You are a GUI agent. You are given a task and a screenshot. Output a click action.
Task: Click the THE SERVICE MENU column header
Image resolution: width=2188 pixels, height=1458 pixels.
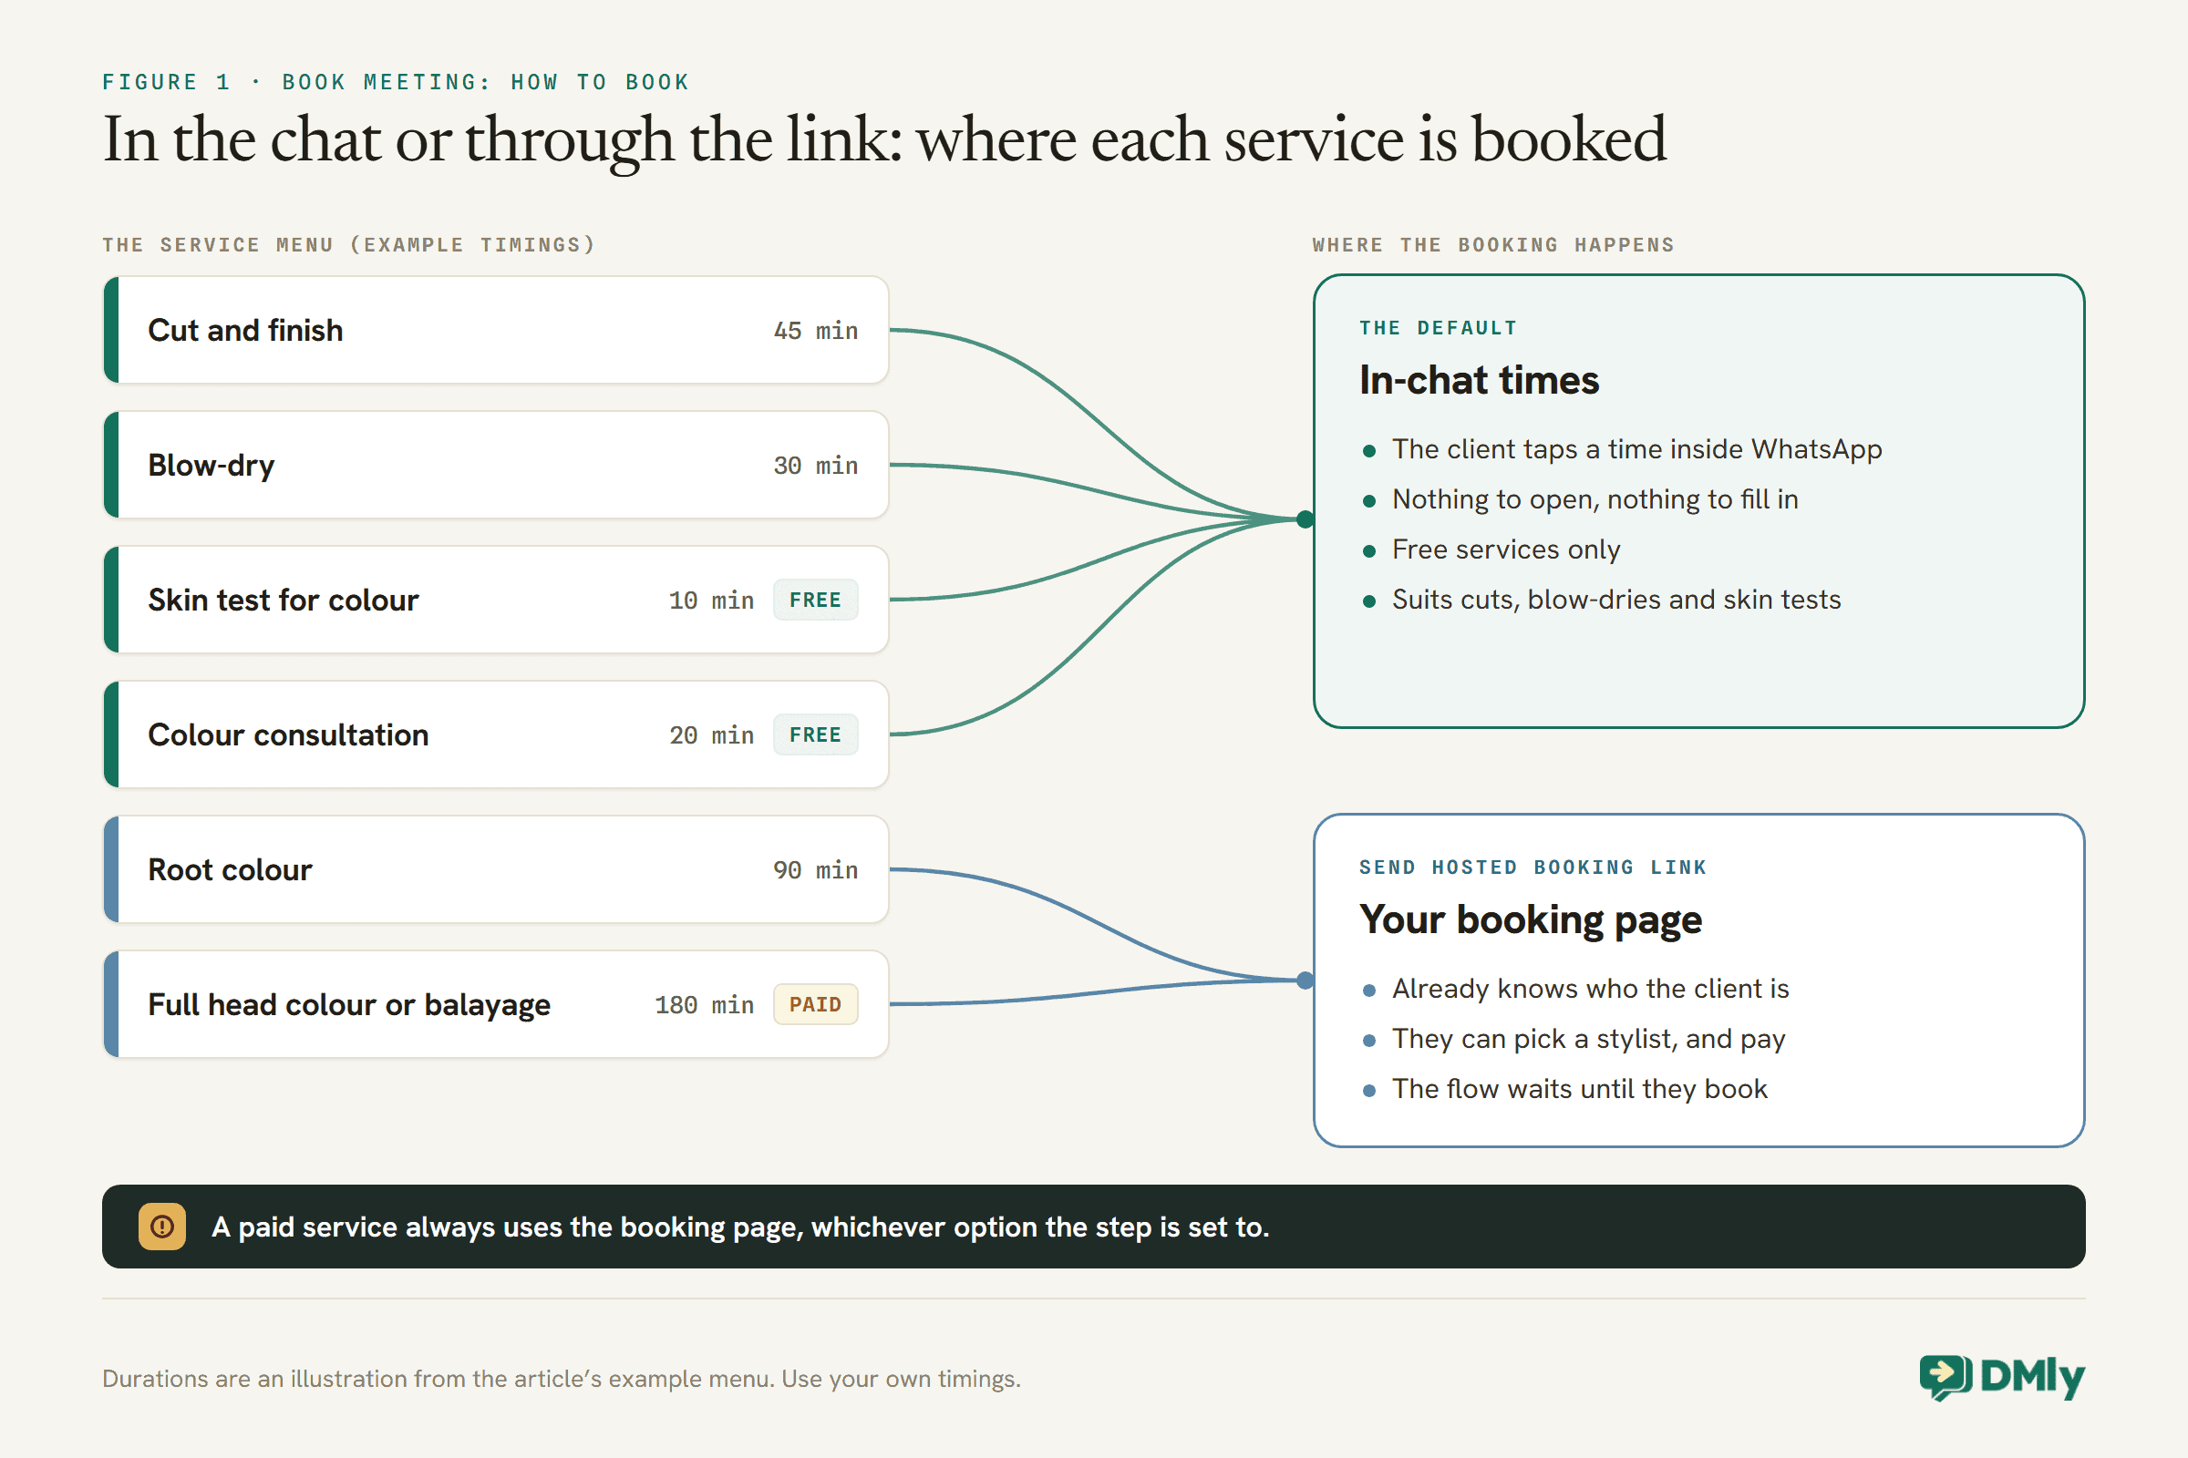tap(348, 244)
